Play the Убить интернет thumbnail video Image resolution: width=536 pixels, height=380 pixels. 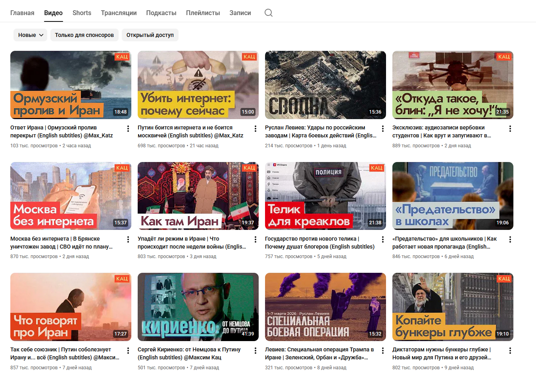tap(198, 85)
